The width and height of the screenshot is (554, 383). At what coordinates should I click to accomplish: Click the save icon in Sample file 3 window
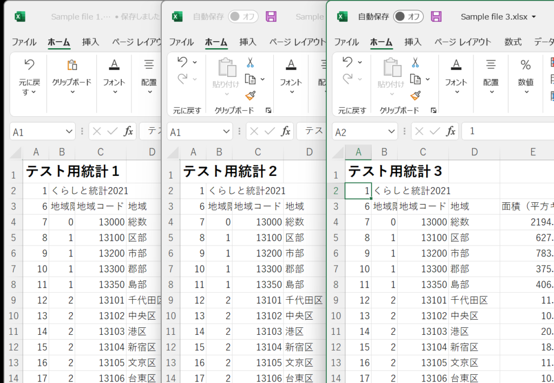436,17
